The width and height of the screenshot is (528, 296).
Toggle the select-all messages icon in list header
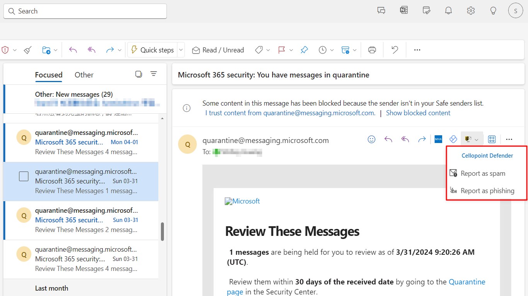click(x=139, y=74)
